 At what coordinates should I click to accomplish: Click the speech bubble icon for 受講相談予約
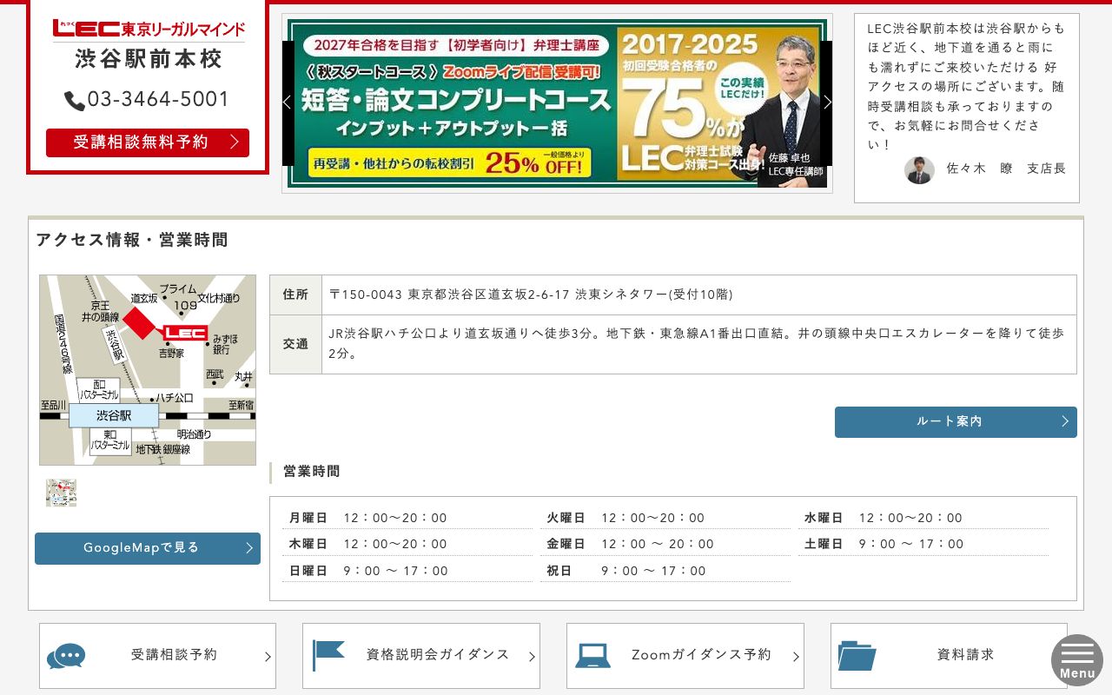66,656
